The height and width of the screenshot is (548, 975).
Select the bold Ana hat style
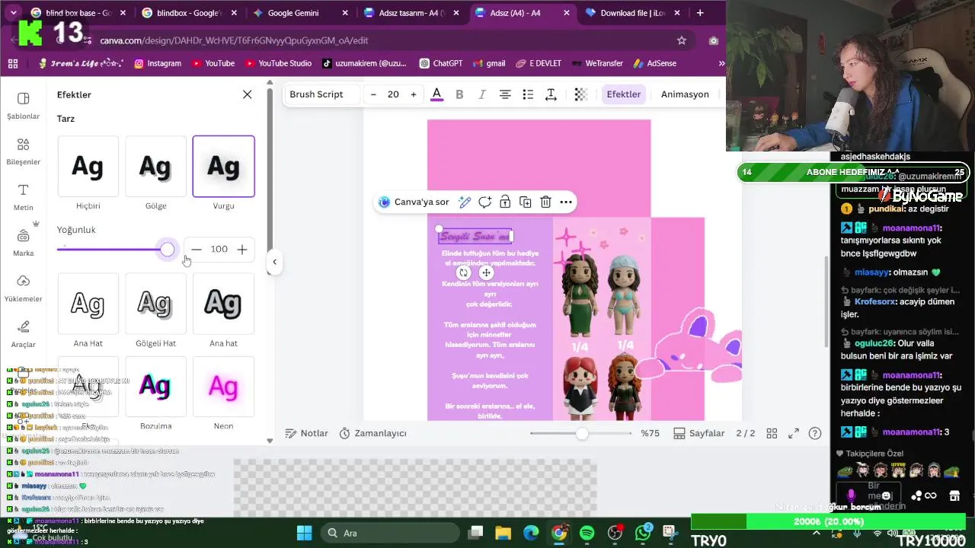(223, 304)
